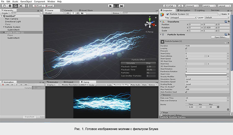Select the Scale tool
Image resolution: width=233 pixels, height=135 pixels.
click(x=21, y=6)
